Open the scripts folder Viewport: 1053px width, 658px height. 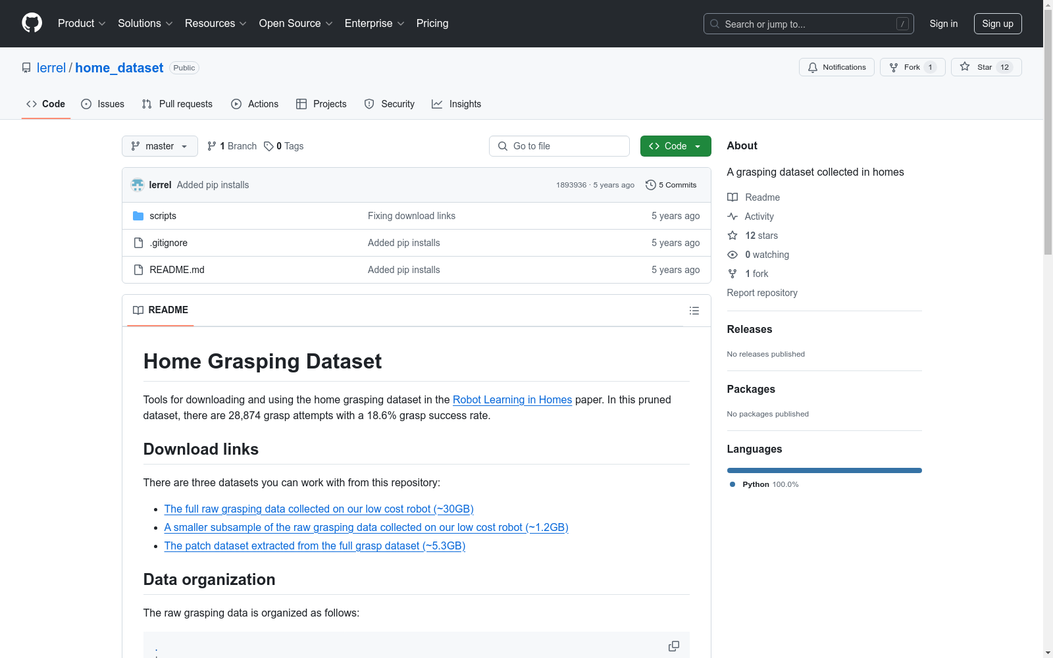pyautogui.click(x=163, y=216)
